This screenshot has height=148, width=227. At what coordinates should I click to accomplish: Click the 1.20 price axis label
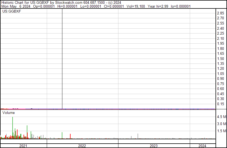(x=220, y=68)
